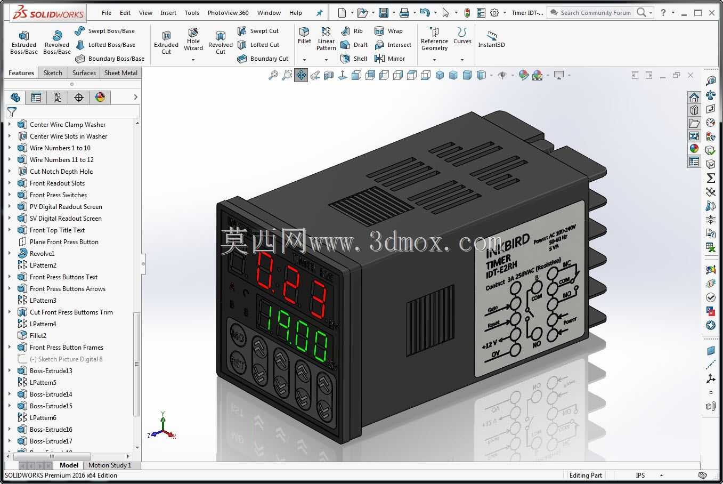The height and width of the screenshot is (484, 723).
Task: Open the File menu
Action: [107, 13]
